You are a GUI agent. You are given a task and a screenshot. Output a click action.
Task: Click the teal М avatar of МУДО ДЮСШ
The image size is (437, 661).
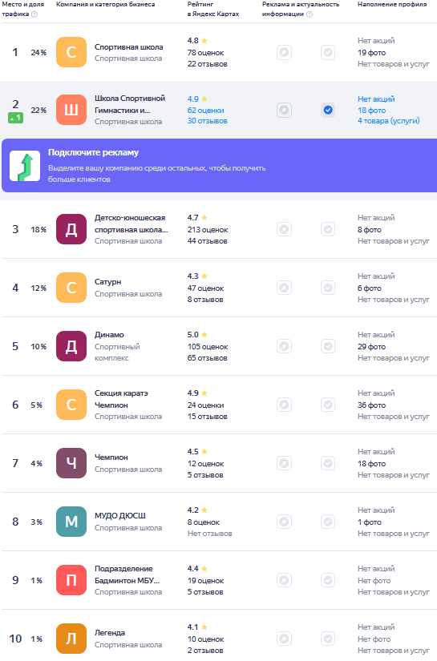(x=71, y=522)
